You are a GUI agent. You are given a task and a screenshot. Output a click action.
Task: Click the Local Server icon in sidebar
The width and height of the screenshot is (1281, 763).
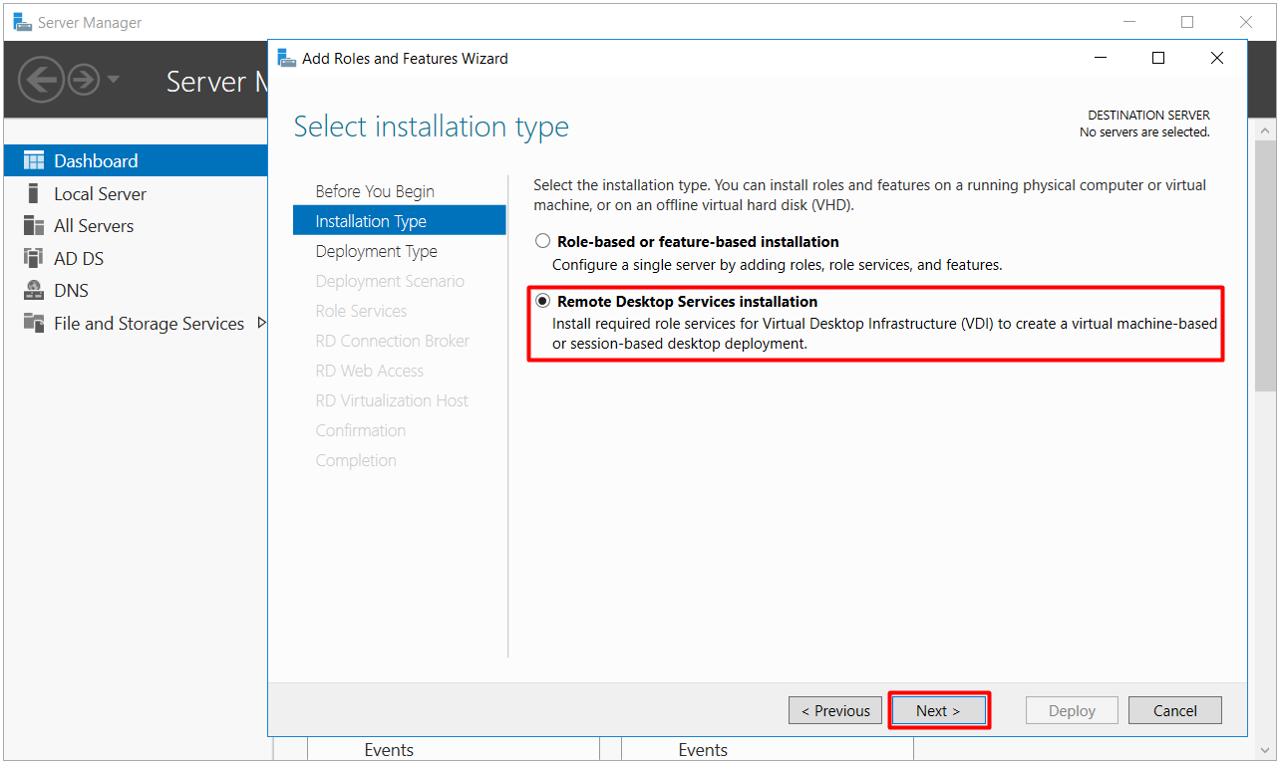[34, 193]
